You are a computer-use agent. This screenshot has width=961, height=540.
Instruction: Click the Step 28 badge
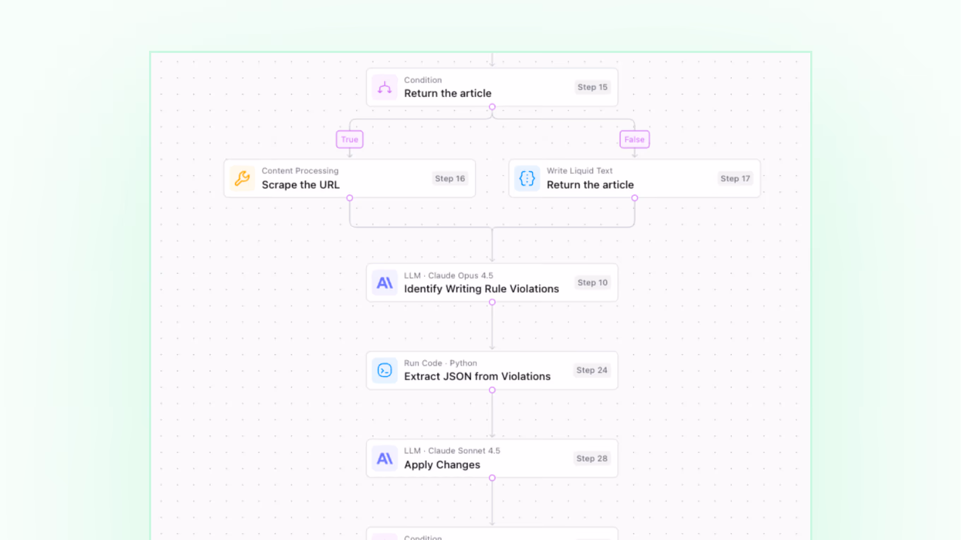click(591, 458)
